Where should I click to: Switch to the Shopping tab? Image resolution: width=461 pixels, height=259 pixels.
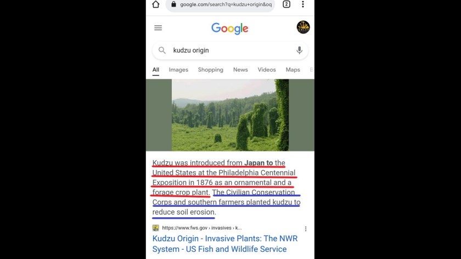pos(211,70)
